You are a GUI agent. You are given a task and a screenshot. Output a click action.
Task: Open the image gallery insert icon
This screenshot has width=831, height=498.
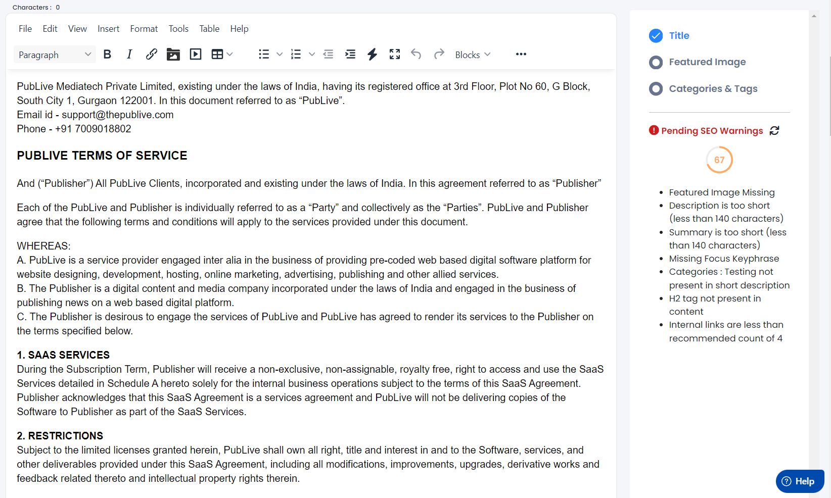tap(173, 55)
